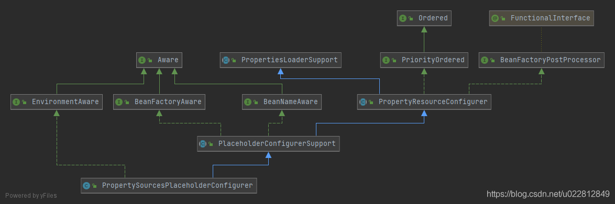
Task: Click the Powered by yFiles text
Action: [x=31, y=196]
